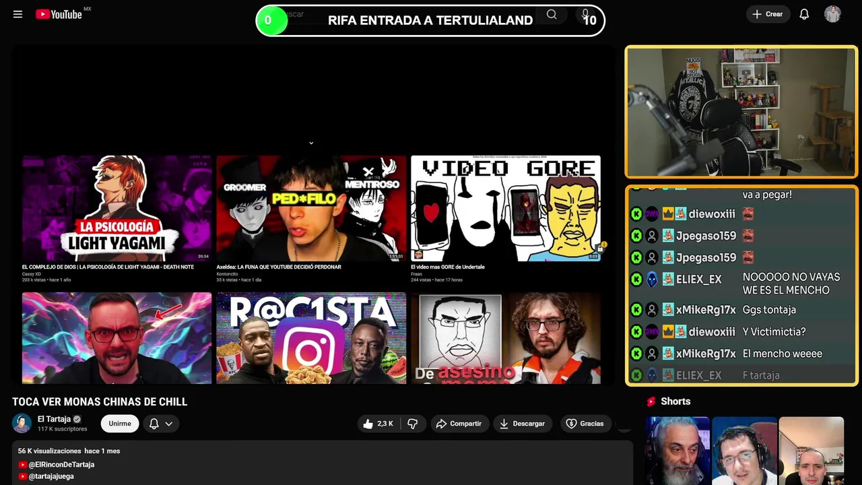Open the account avatar menu
This screenshot has height=485, width=862.
832,14
